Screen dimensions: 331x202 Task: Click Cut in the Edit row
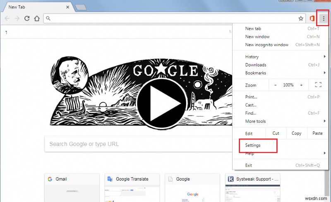[x=276, y=133]
